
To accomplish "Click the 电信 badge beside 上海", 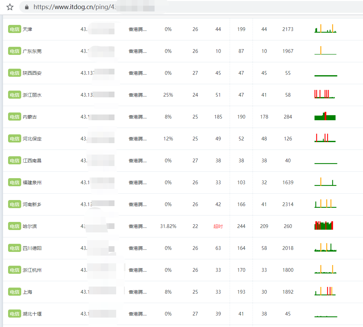I will (x=14, y=292).
